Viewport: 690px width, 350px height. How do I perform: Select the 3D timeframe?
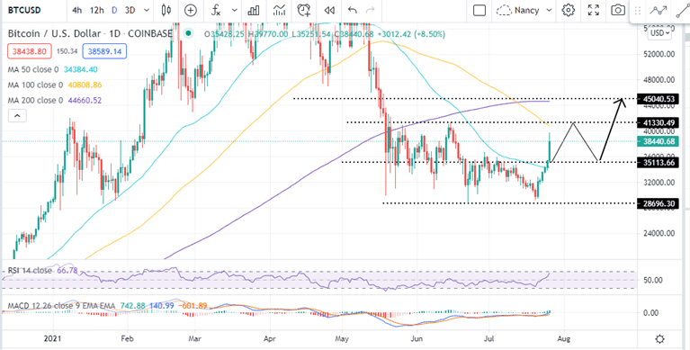(130, 10)
